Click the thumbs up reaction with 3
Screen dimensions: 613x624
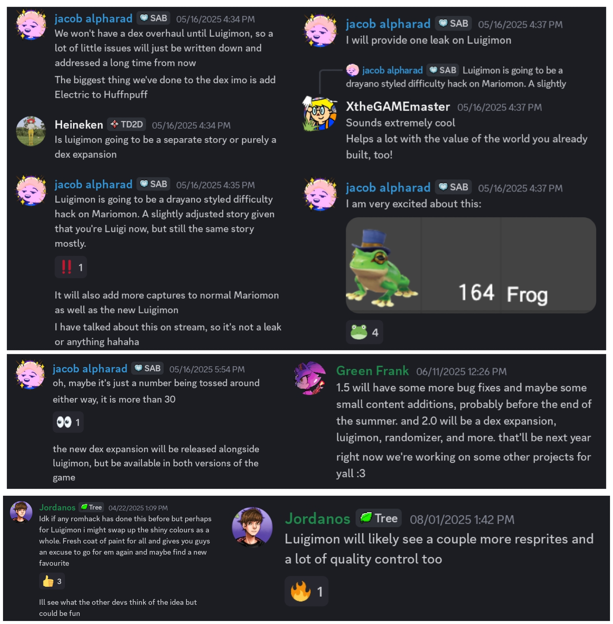(x=52, y=581)
